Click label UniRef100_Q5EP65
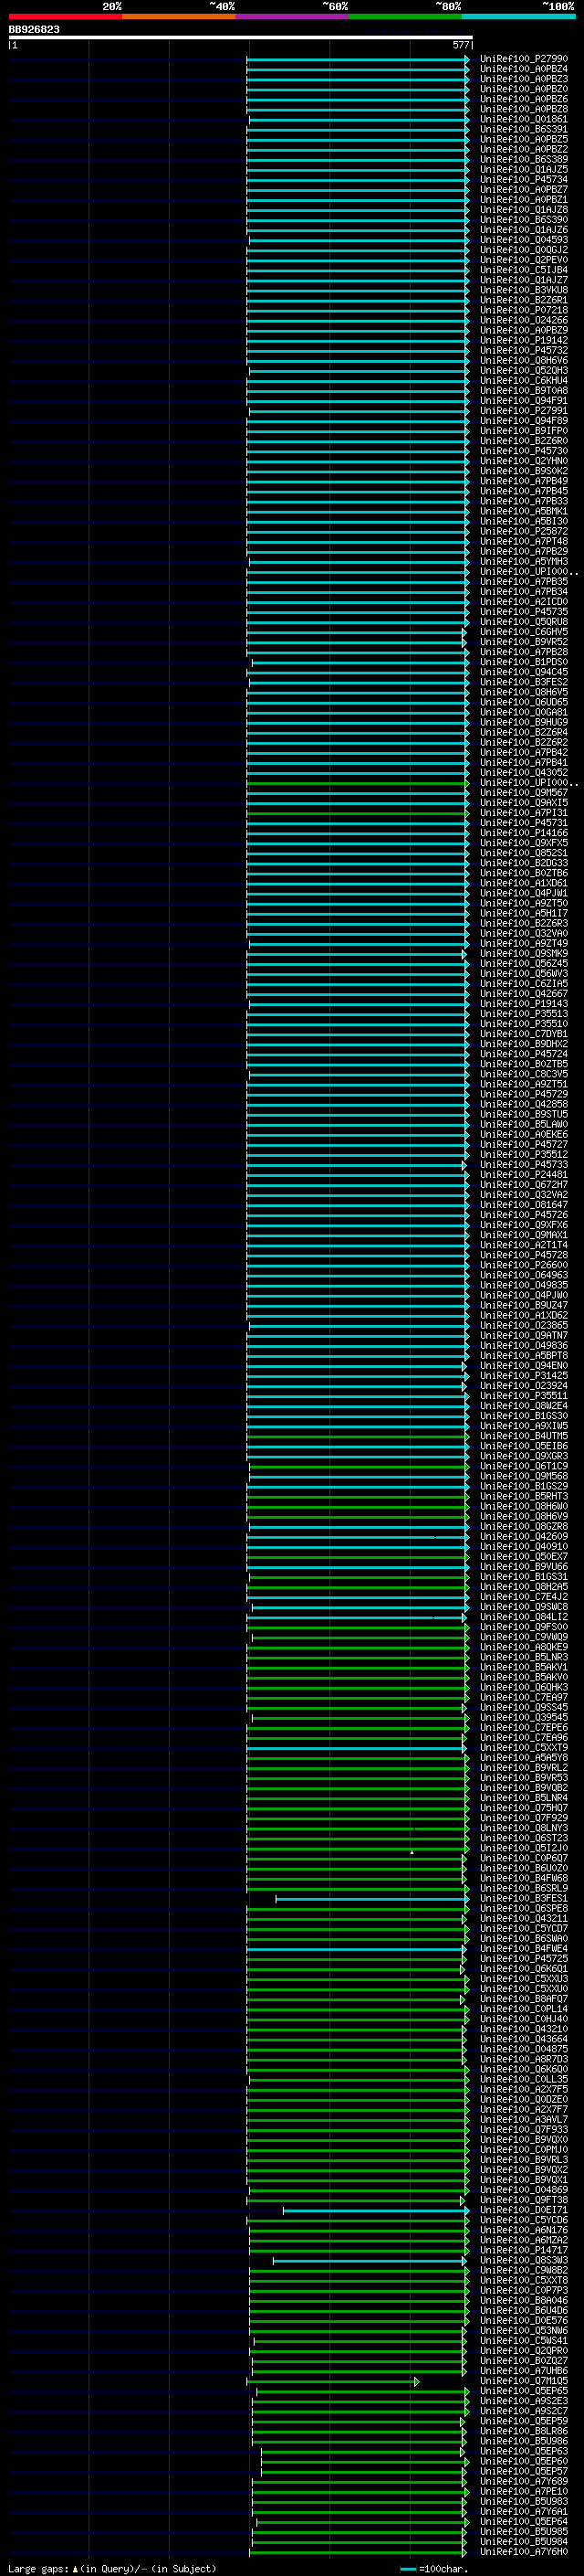The image size is (584, 2576). [523, 2391]
